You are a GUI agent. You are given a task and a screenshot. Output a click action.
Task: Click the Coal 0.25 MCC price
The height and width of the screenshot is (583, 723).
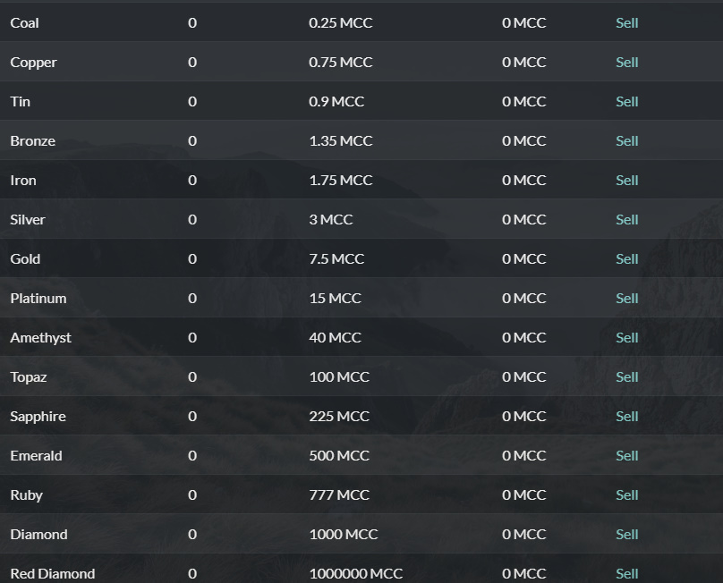pos(340,22)
